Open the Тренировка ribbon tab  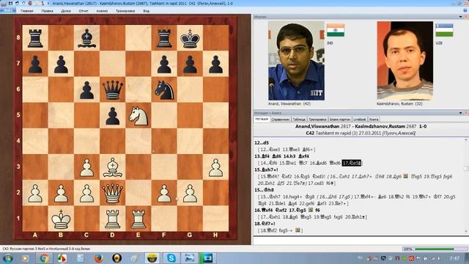tap(125, 11)
